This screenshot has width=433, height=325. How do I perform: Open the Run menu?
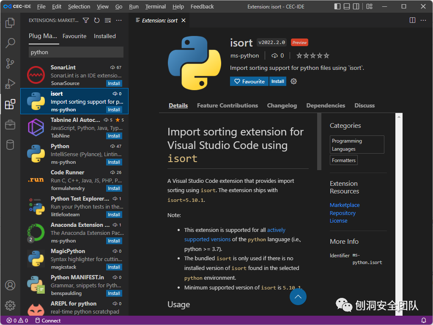[134, 6]
